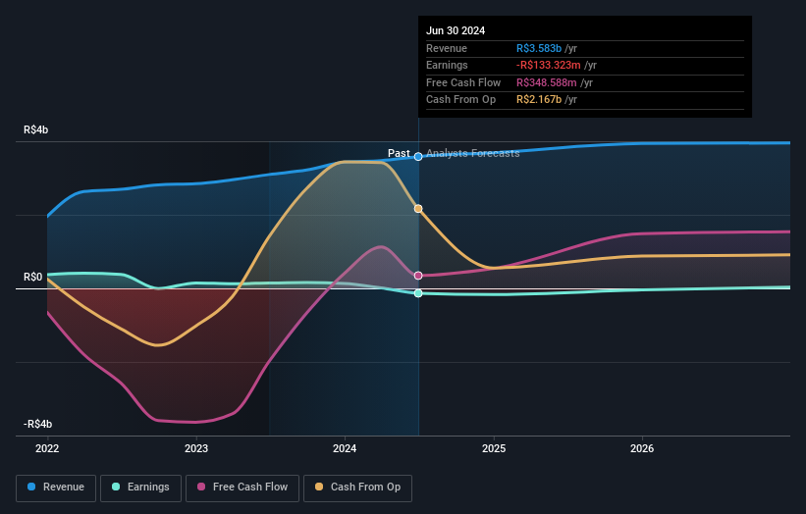Image resolution: width=806 pixels, height=514 pixels.
Task: Toggle the Cash From Op legend button
Action: coord(357,488)
